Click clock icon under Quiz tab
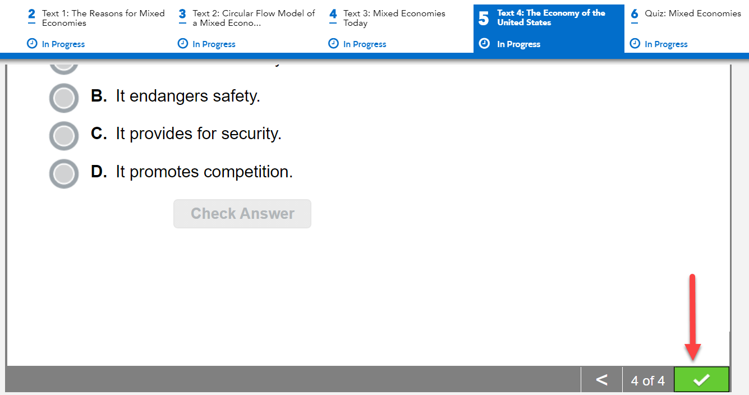The height and width of the screenshot is (395, 749). (x=635, y=44)
